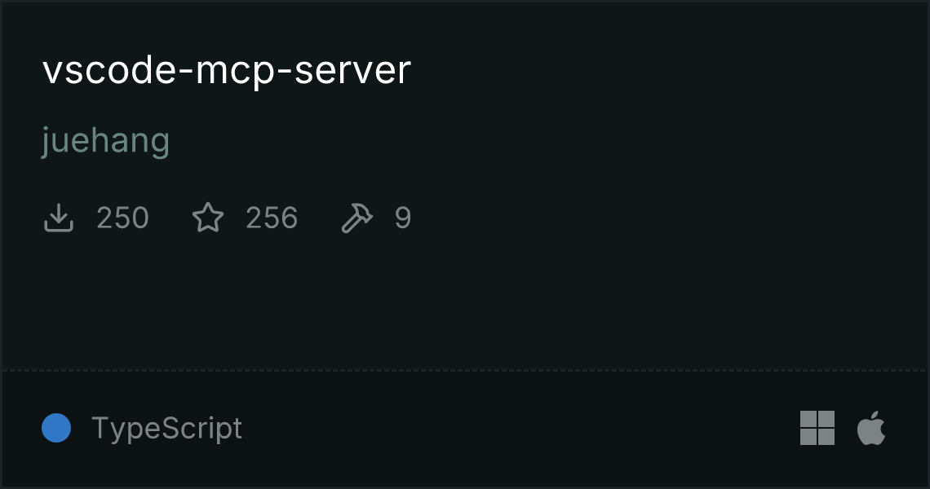Click the empty middle area of the card

click(x=465, y=302)
